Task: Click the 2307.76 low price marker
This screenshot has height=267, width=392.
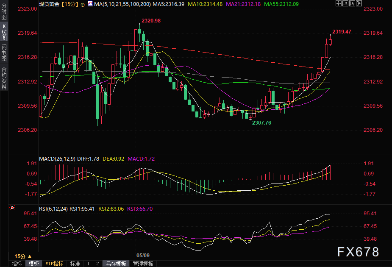Action: [261, 123]
